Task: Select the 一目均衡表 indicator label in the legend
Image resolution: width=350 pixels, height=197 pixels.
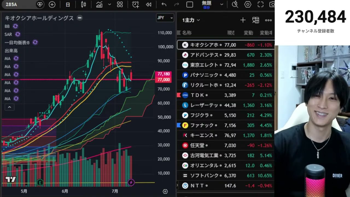Action: click(17, 42)
